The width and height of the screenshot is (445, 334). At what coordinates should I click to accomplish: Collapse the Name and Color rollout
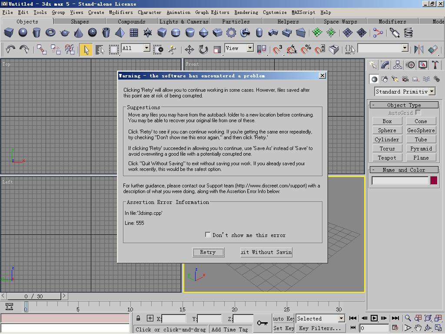[x=404, y=170]
